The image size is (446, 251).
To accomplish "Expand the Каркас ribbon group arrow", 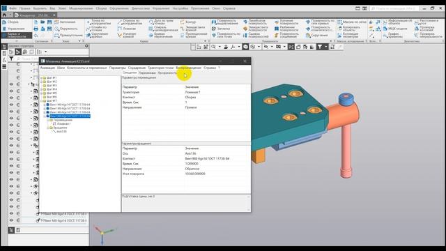I will click(x=205, y=41).
